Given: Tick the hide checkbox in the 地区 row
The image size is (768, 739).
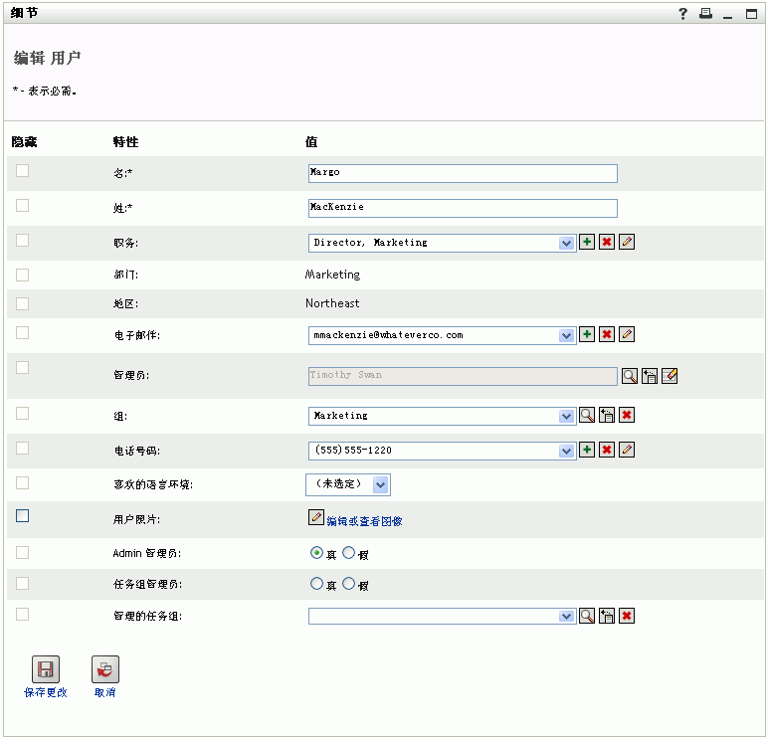Looking at the screenshot, I should click(x=23, y=303).
